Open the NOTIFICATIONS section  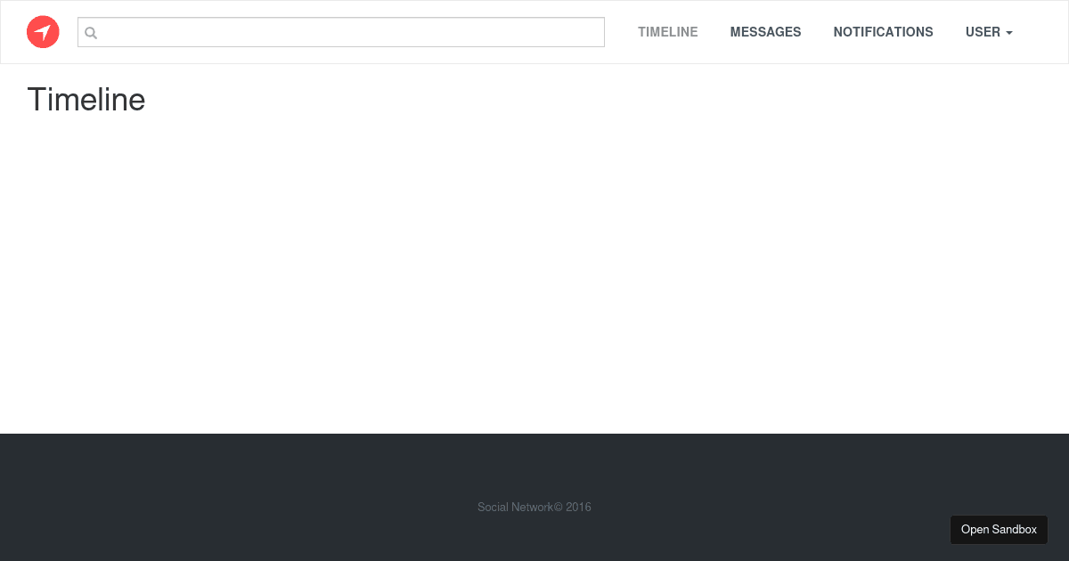pyautogui.click(x=883, y=32)
